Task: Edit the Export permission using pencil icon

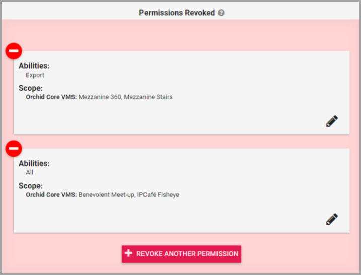Action: click(x=331, y=121)
